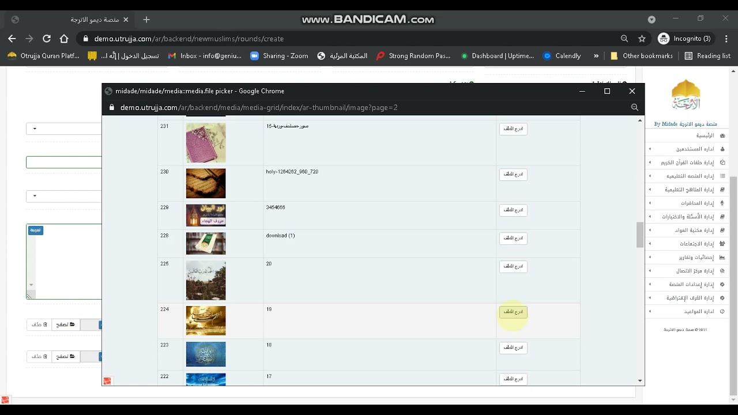Click the second 'تصفح' browse button
The height and width of the screenshot is (415, 738).
(65, 357)
